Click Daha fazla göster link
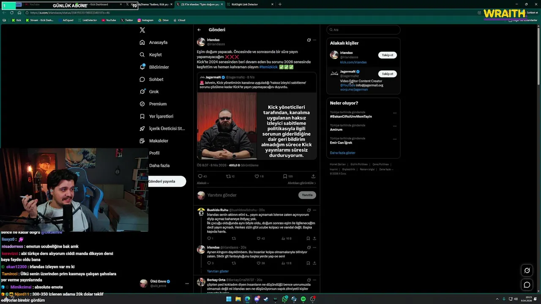Image resolution: width=541 pixels, height=304 pixels. click(343, 153)
